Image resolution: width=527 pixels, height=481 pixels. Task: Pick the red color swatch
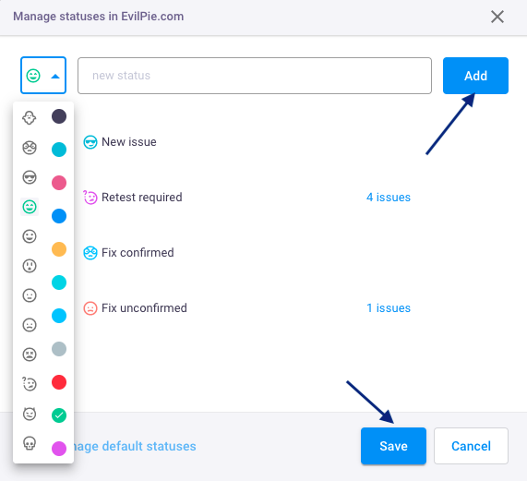coord(59,382)
